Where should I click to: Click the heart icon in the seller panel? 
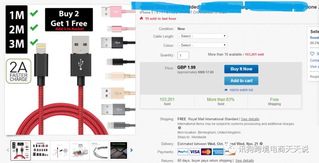[x=312, y=54]
